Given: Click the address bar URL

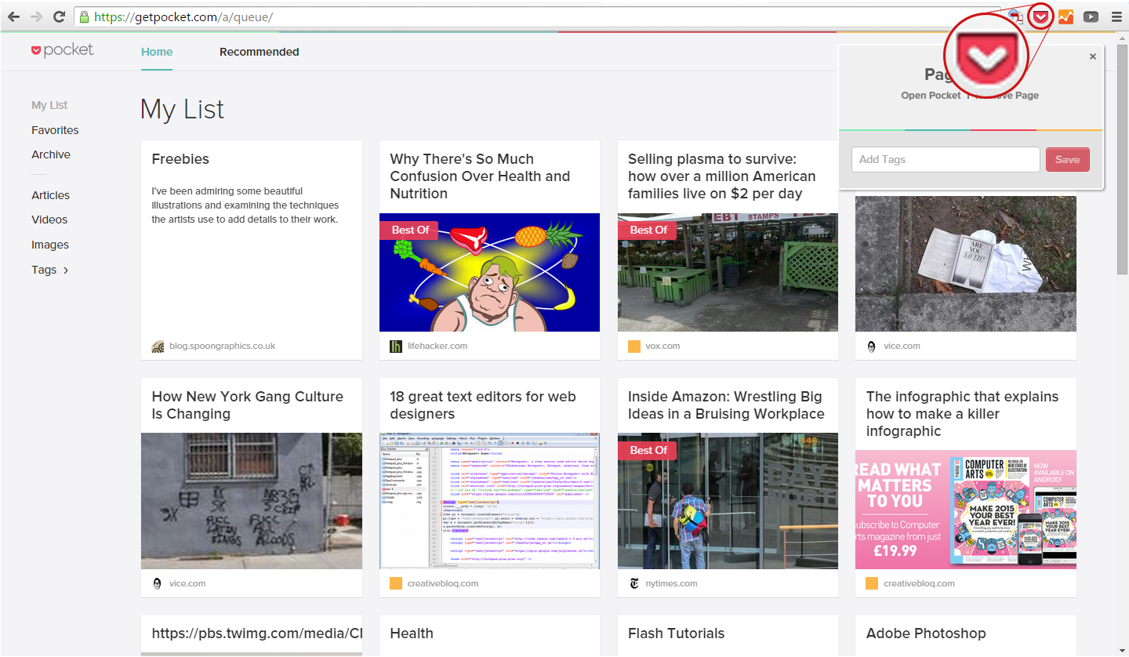Looking at the screenshot, I should [183, 16].
